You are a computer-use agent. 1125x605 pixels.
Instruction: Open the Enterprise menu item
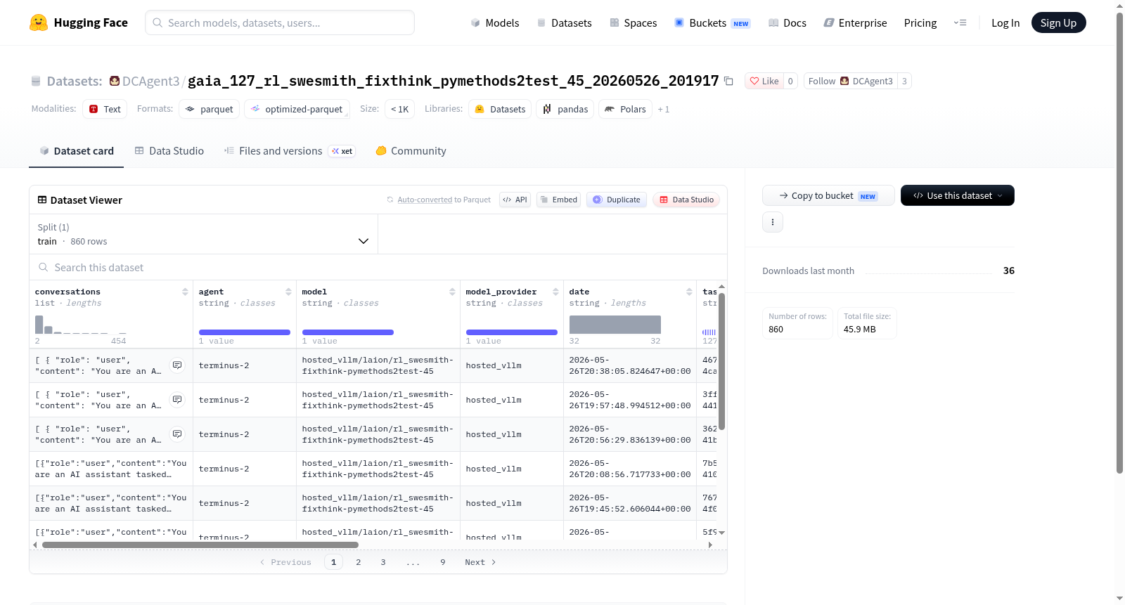point(855,22)
